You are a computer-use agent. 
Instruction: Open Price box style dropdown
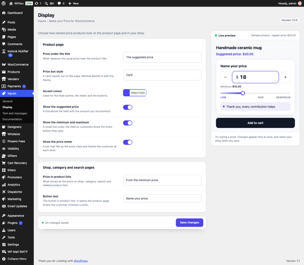(x=162, y=75)
